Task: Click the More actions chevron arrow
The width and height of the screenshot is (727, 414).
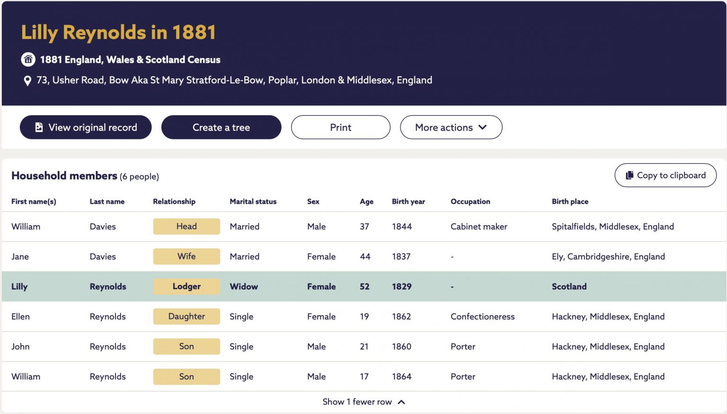Action: (482, 127)
